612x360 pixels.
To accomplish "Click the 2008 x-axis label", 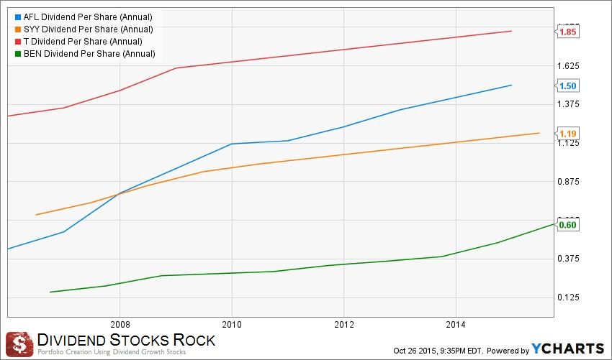I will coord(120,325).
